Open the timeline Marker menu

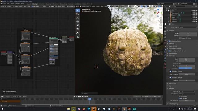coord(24,97)
